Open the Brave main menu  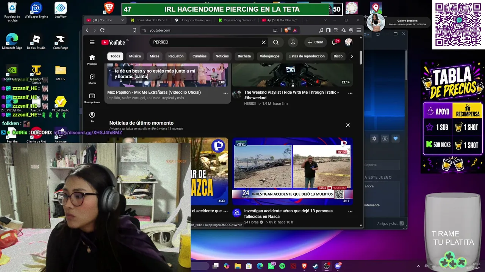click(x=358, y=30)
